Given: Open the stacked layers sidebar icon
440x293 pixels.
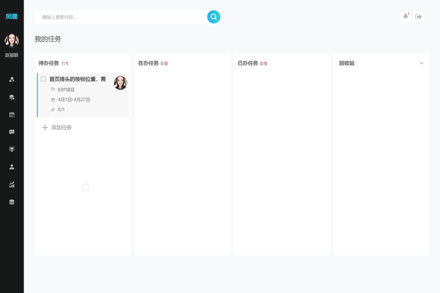Looking at the screenshot, I should point(12,97).
